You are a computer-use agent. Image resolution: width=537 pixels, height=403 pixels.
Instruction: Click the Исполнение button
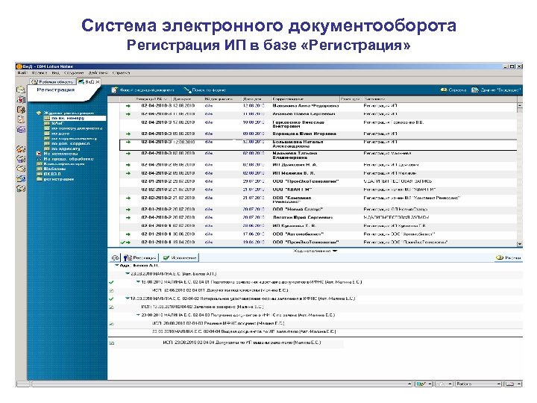point(180,257)
